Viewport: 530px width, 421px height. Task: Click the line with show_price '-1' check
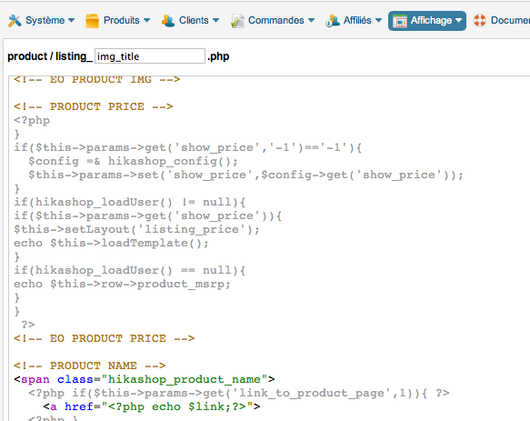(188, 148)
